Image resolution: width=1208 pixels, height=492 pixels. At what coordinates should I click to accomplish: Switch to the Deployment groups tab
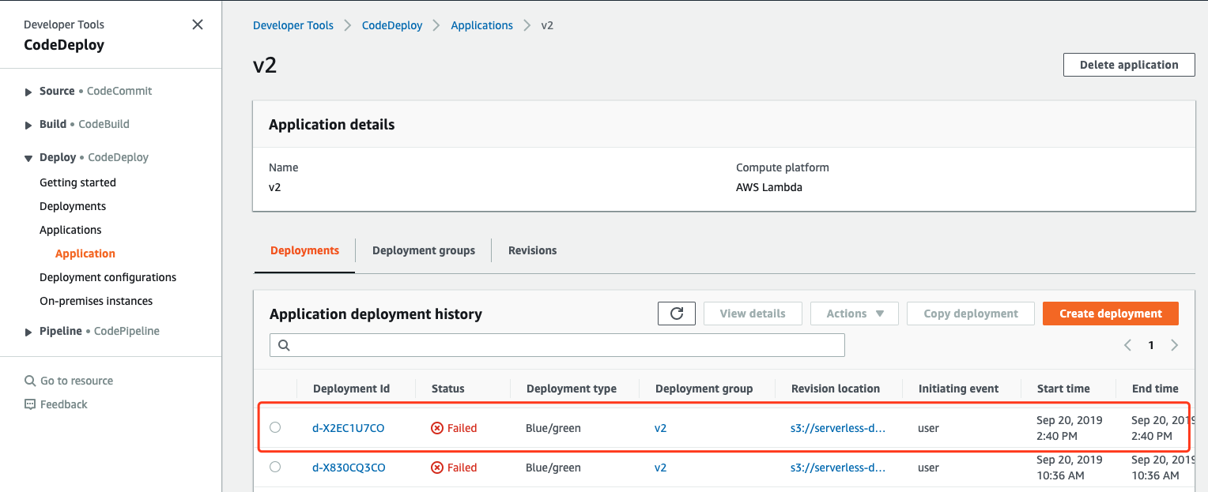[x=424, y=250]
